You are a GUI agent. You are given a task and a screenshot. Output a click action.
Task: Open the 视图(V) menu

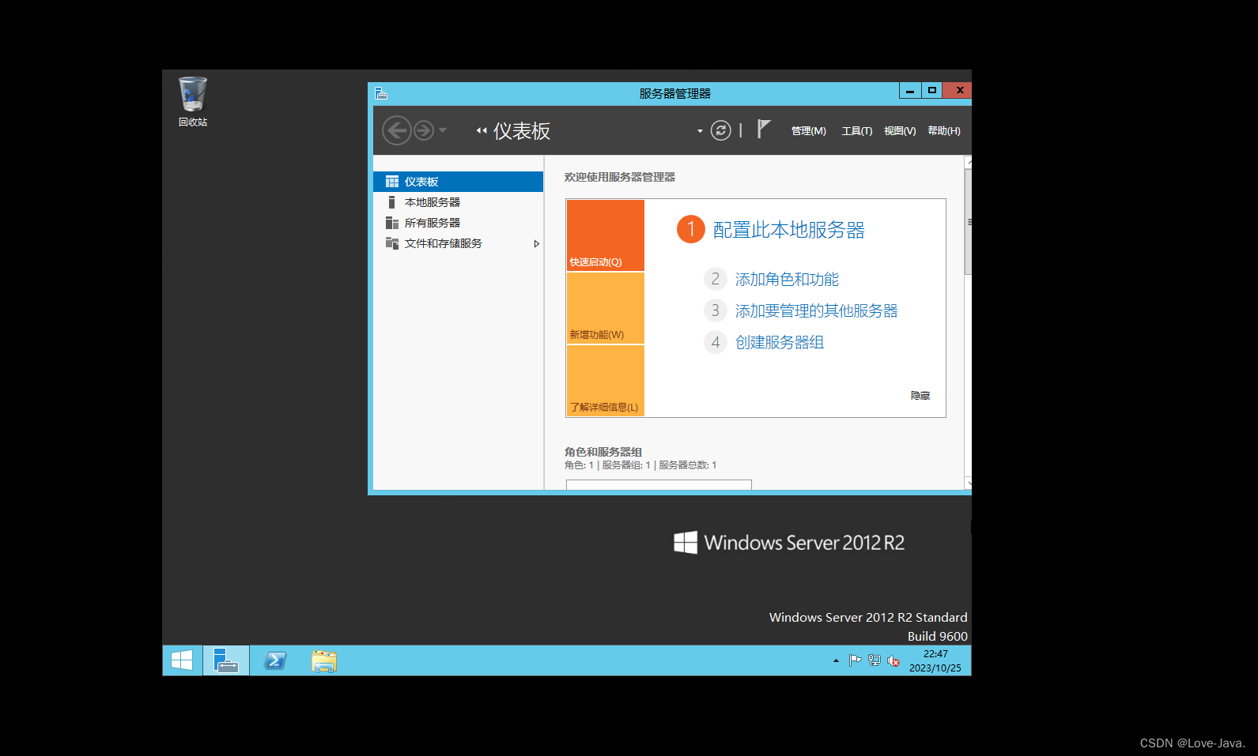click(900, 131)
